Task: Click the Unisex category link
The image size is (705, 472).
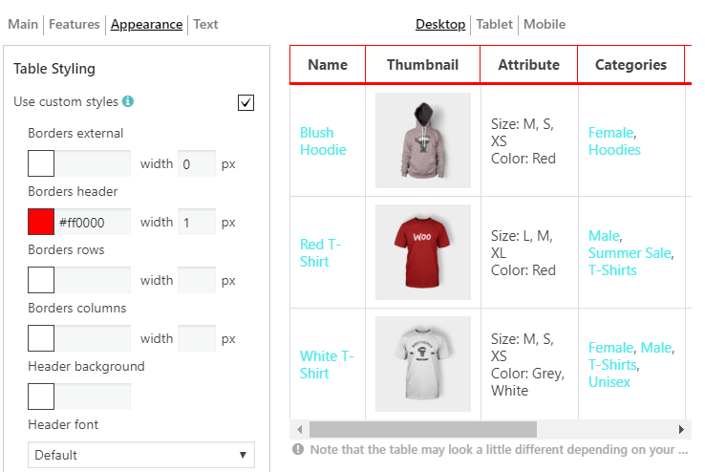Action: [x=609, y=382]
